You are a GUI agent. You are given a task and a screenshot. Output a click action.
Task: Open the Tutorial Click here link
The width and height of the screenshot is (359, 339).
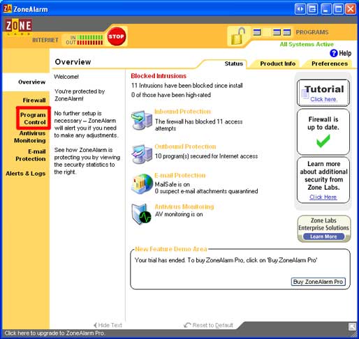tap(323, 99)
